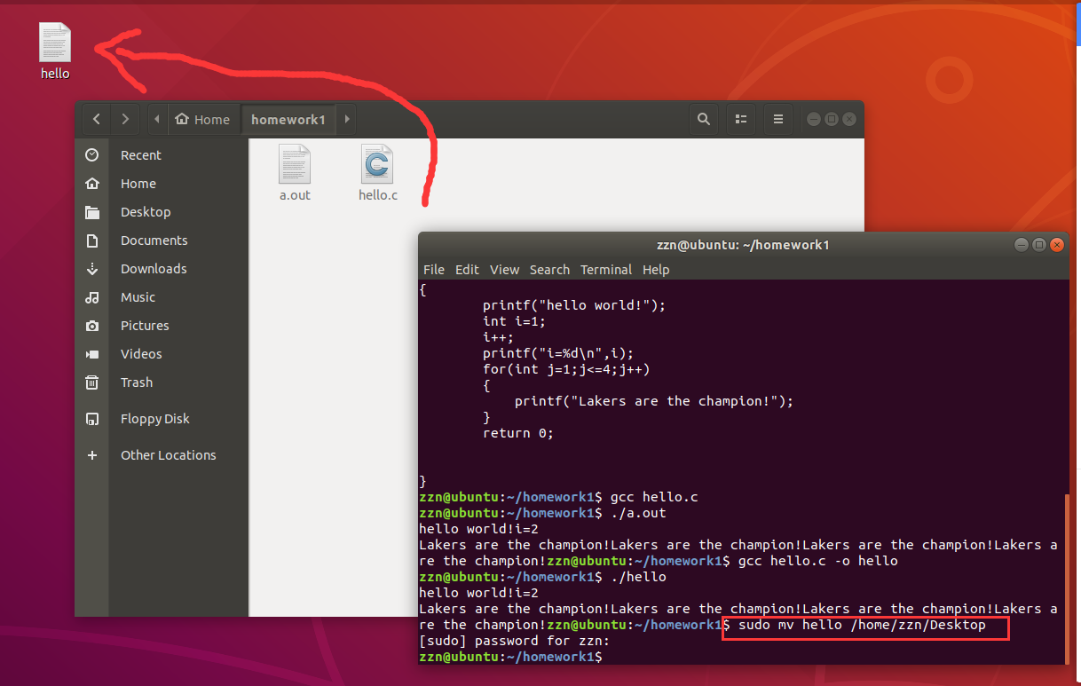Click the Downloads arrow icon
Image resolution: width=1081 pixels, height=686 pixels.
pos(92,269)
